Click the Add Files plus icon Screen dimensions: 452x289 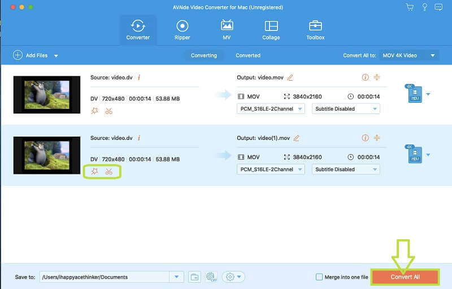click(18, 55)
